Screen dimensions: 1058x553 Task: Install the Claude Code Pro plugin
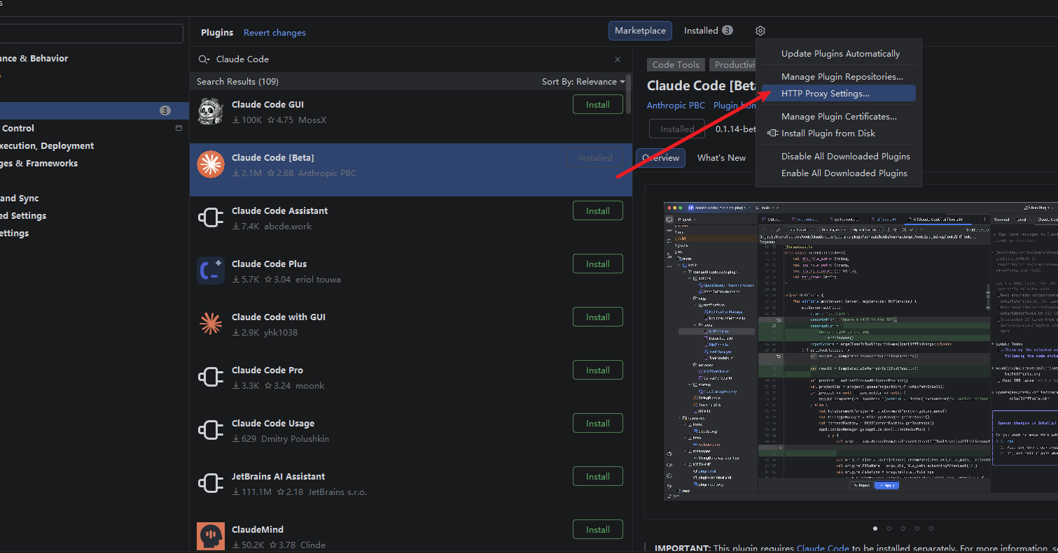point(598,371)
